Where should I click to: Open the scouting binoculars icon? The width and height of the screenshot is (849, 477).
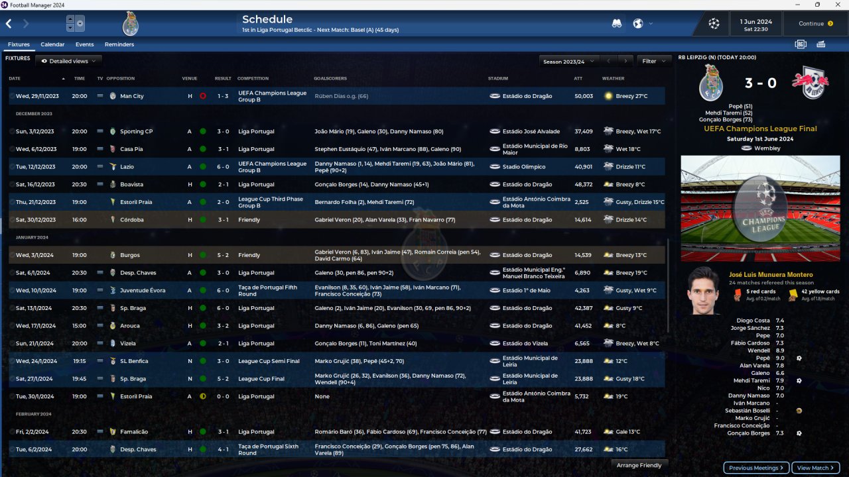click(x=617, y=24)
